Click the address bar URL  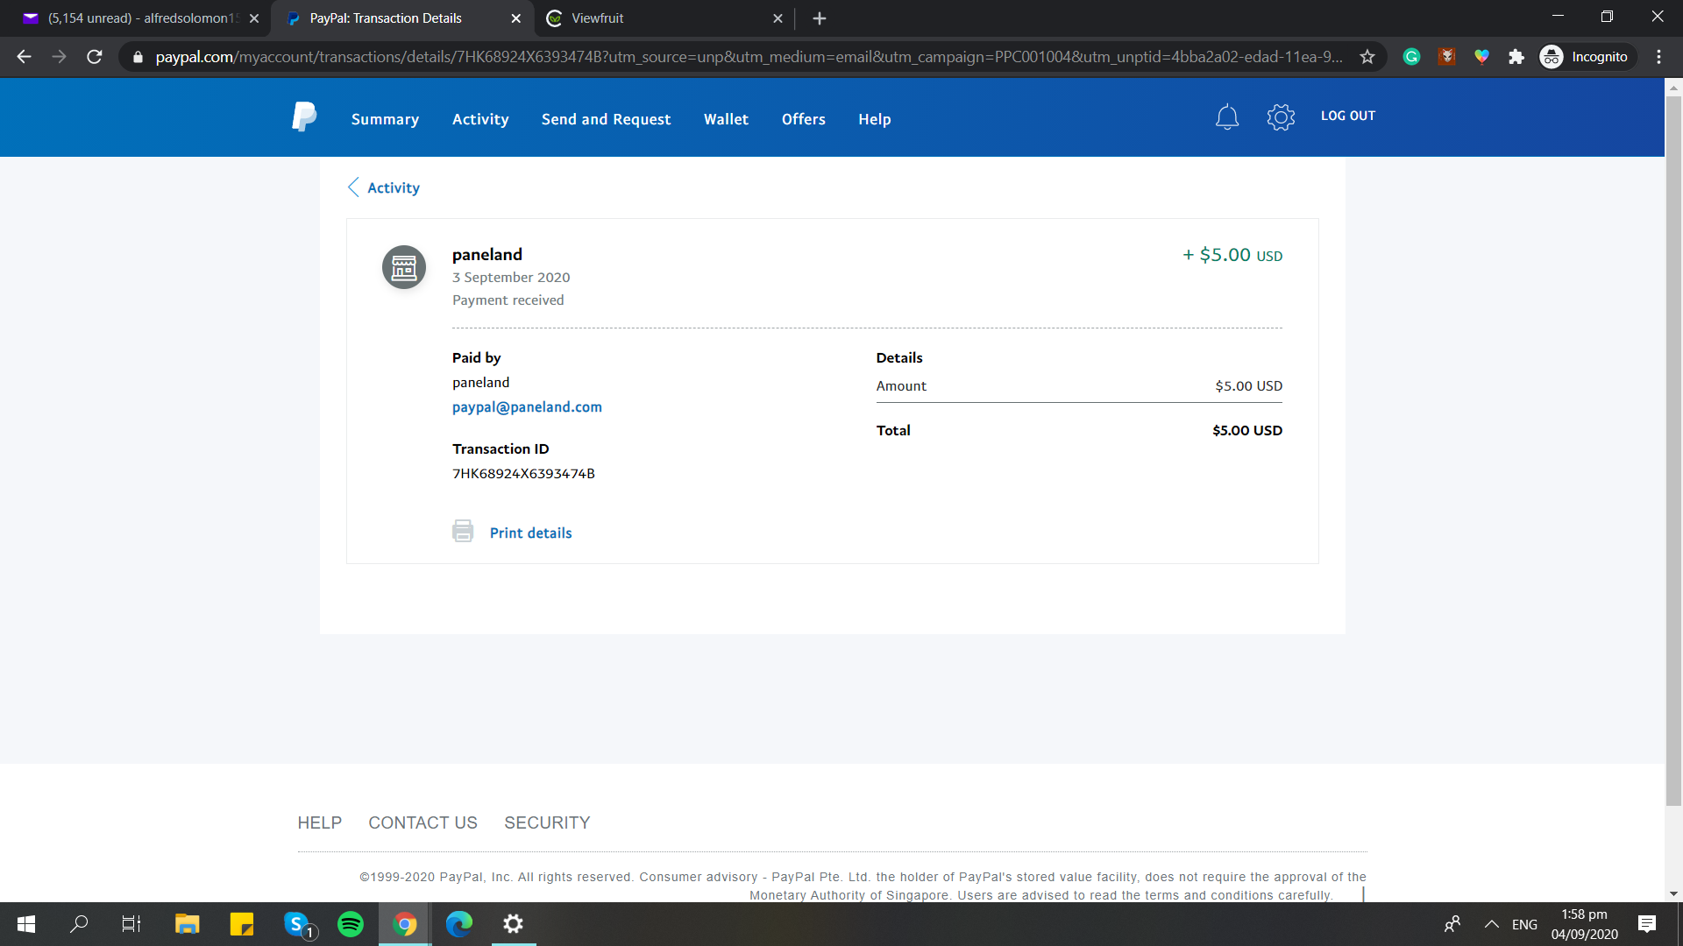(x=749, y=57)
